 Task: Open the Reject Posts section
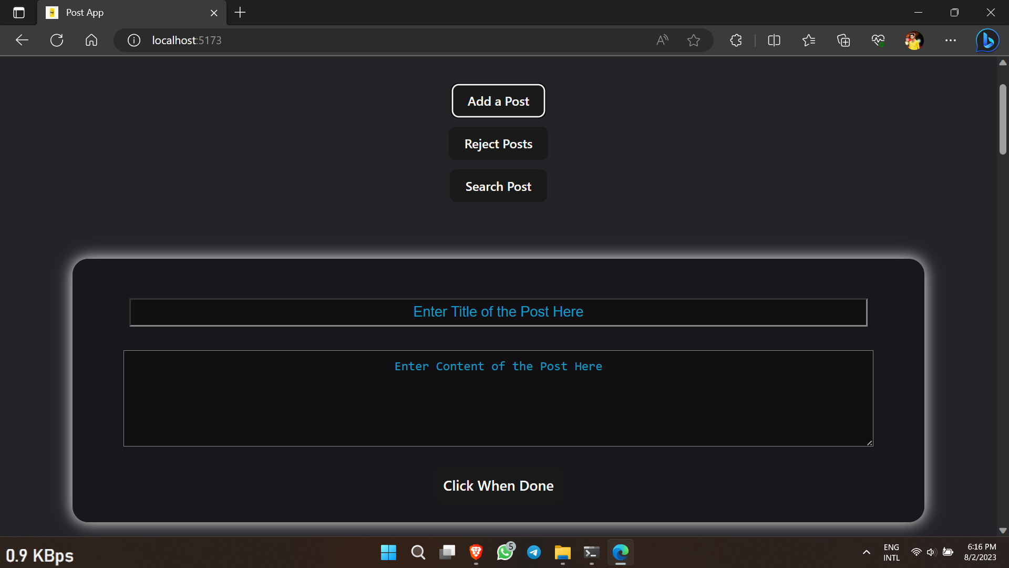point(498,144)
